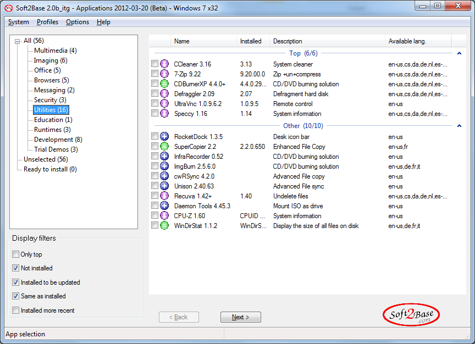Click the CPU-Z 1.60 row name
475x344 pixels.
coord(189,216)
